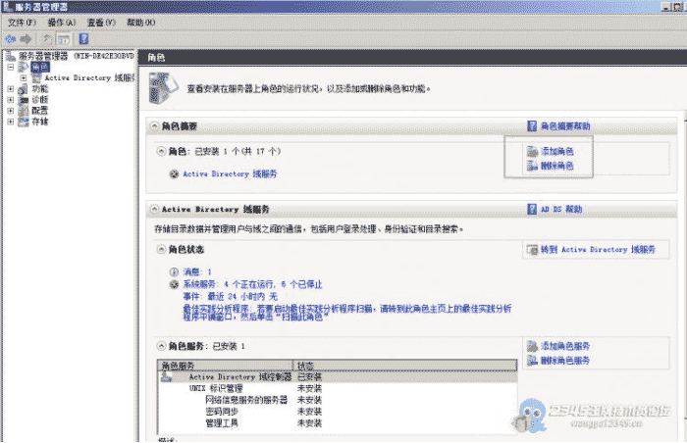Screen dimensions: 687x443
Task: Open the 操作(A) menu
Action: click(x=61, y=21)
